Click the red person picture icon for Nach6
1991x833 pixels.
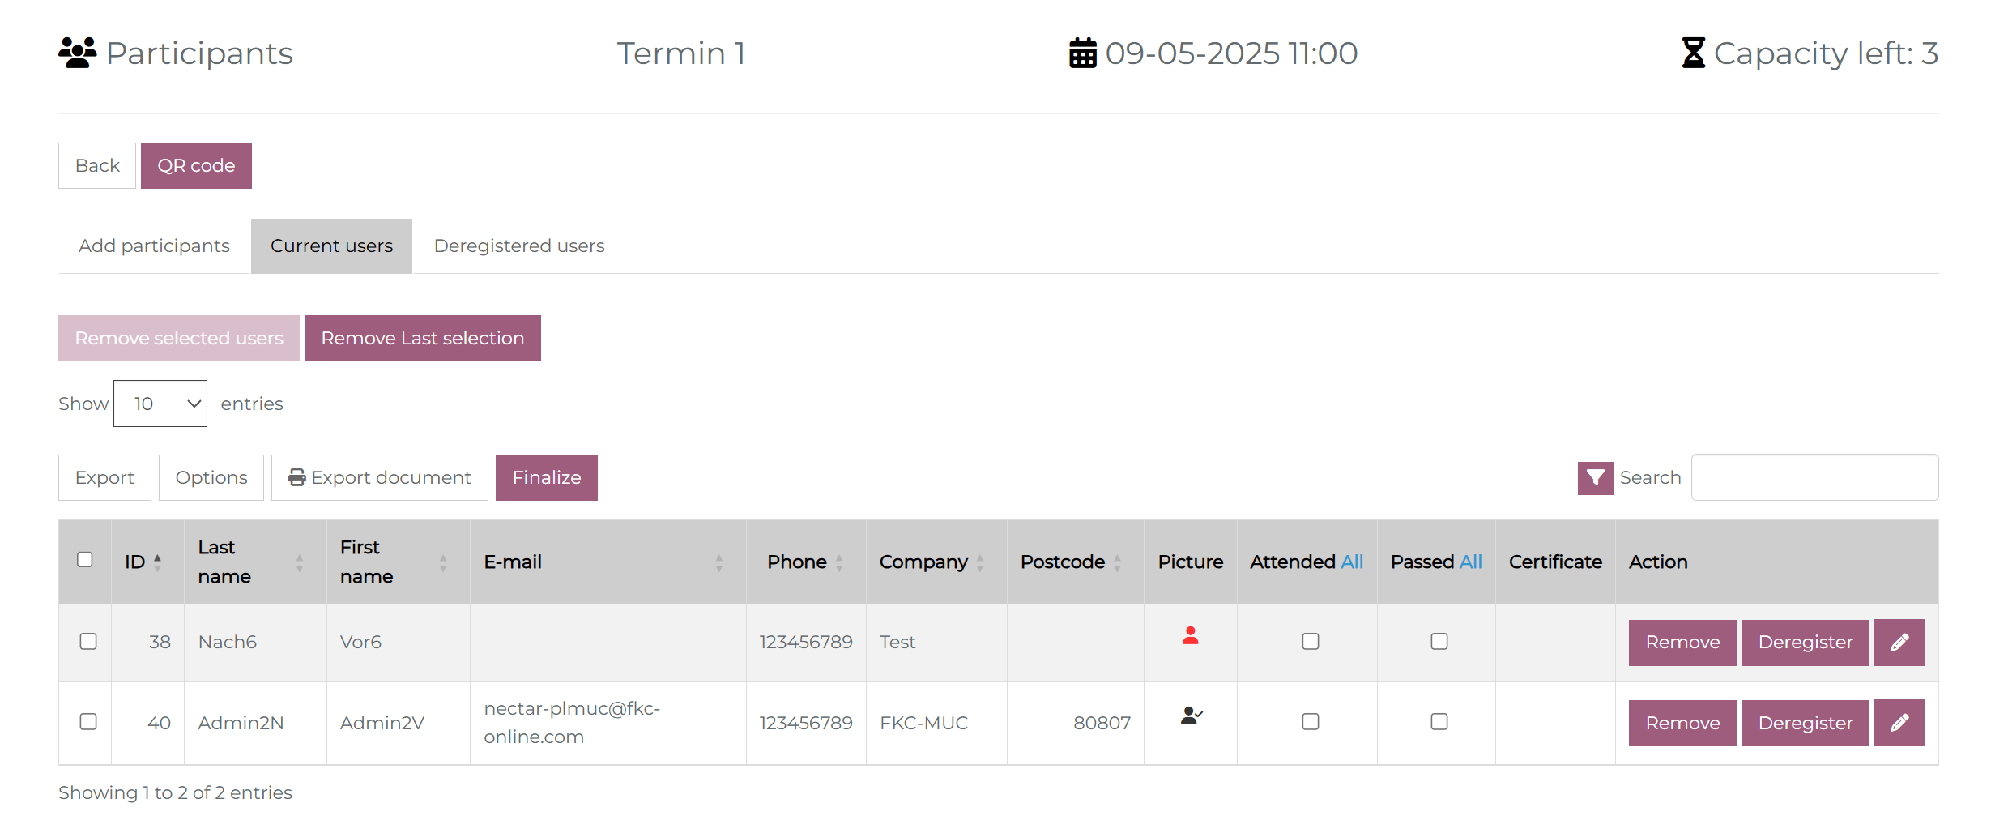[1190, 636]
